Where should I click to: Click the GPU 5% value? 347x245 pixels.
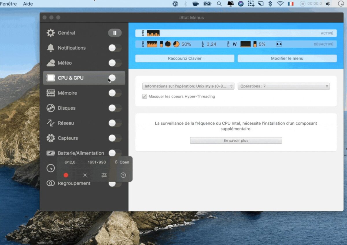click(x=262, y=44)
